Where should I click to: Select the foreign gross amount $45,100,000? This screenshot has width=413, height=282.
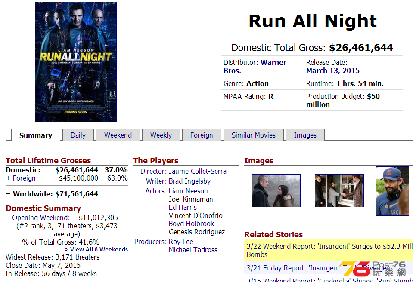pyautogui.click(x=78, y=178)
